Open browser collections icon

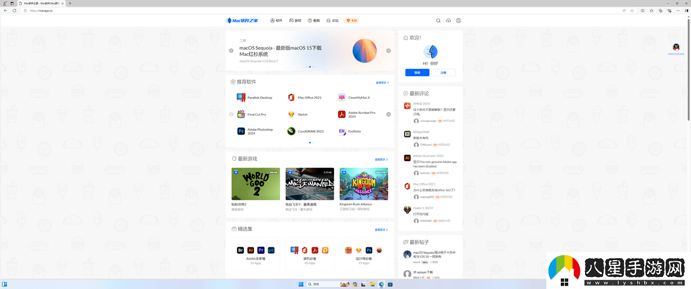click(x=660, y=10)
